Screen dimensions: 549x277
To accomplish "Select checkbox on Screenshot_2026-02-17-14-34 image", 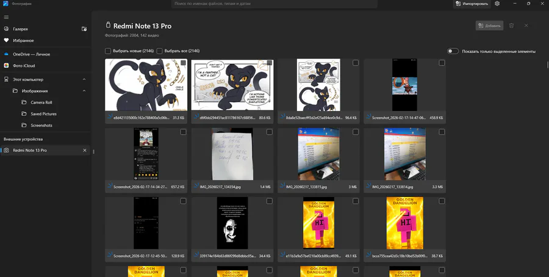I will click(x=183, y=132).
